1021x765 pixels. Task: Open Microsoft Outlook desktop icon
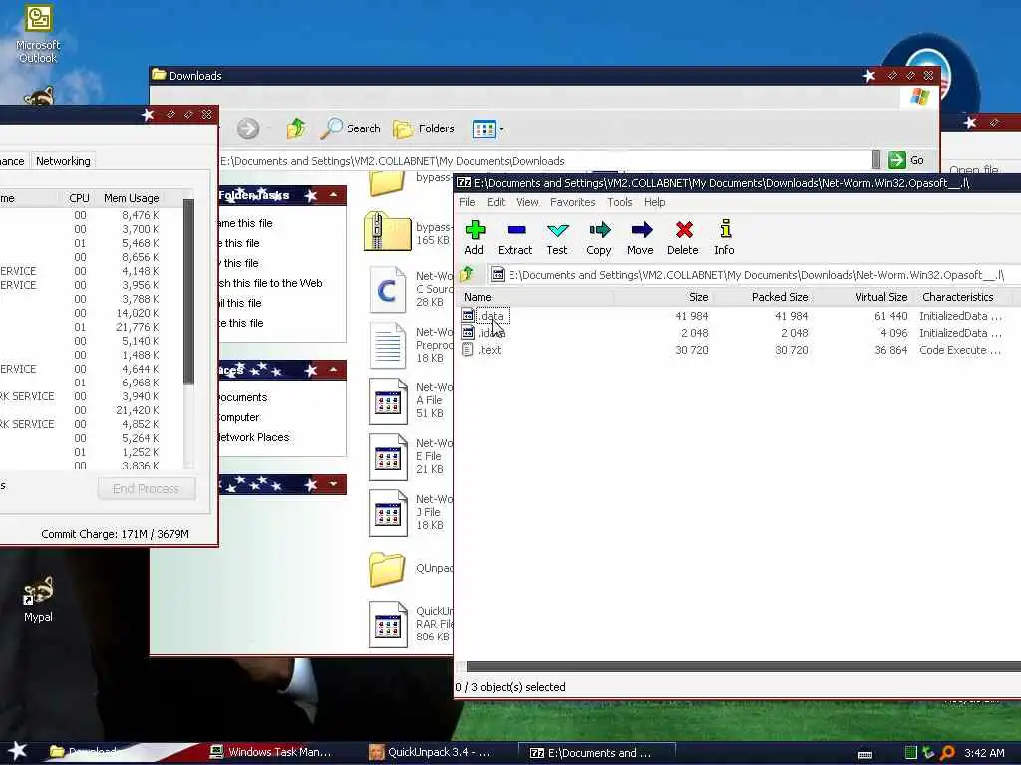[x=38, y=35]
